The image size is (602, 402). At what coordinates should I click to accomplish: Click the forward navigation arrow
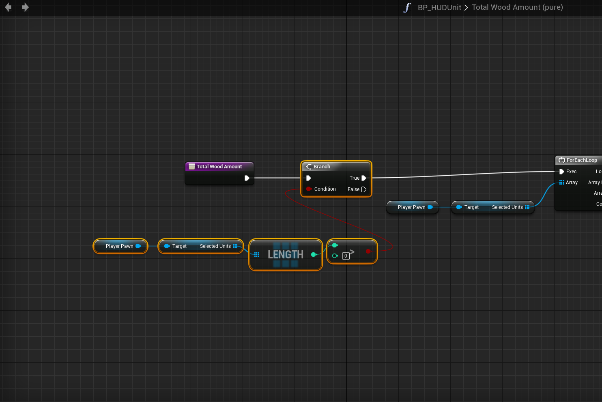point(25,7)
